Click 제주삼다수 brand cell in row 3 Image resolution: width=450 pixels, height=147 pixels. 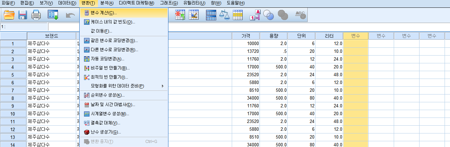point(52,59)
